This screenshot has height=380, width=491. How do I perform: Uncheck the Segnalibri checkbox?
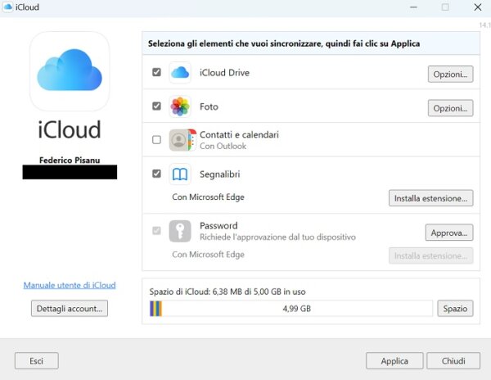(156, 174)
